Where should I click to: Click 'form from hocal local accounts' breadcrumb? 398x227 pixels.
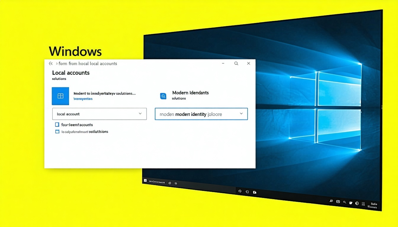[88, 64]
